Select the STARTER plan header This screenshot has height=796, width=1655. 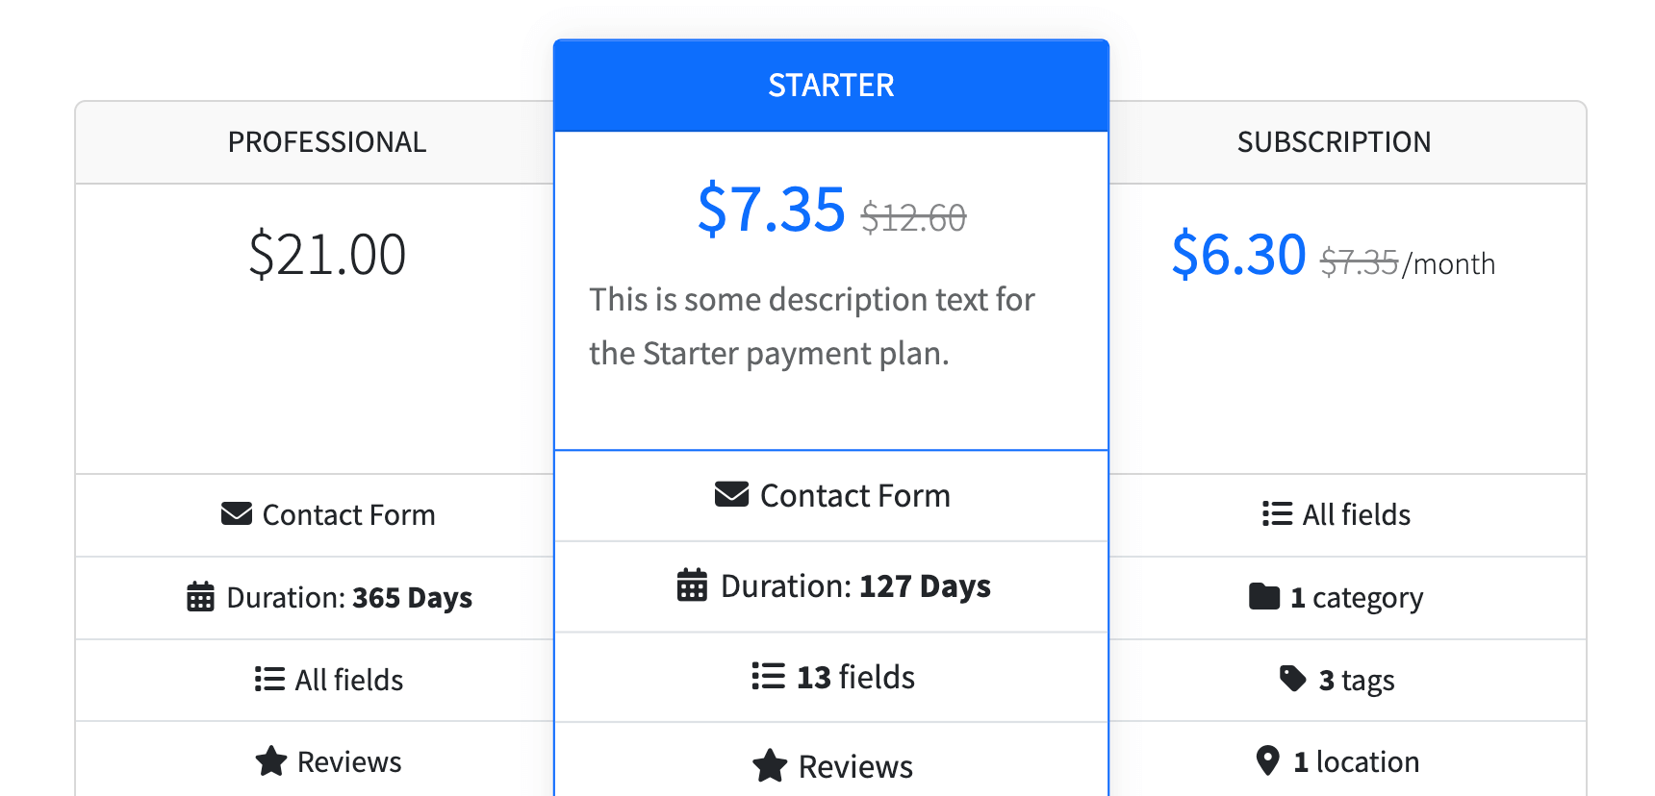pos(831,86)
